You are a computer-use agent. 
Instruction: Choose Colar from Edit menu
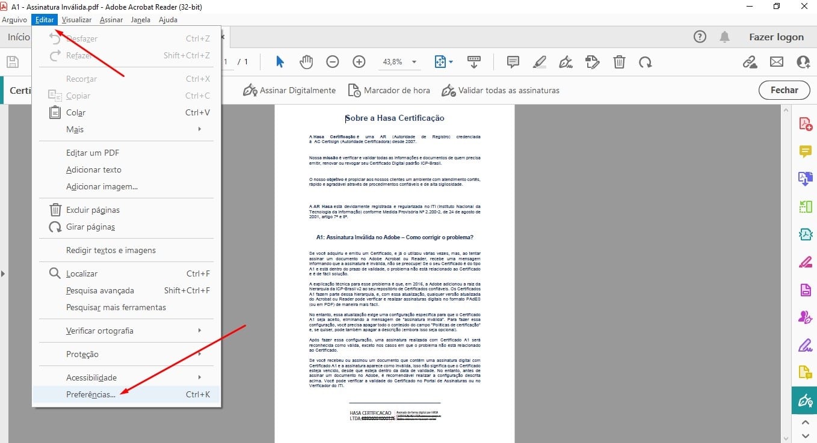(x=126, y=112)
